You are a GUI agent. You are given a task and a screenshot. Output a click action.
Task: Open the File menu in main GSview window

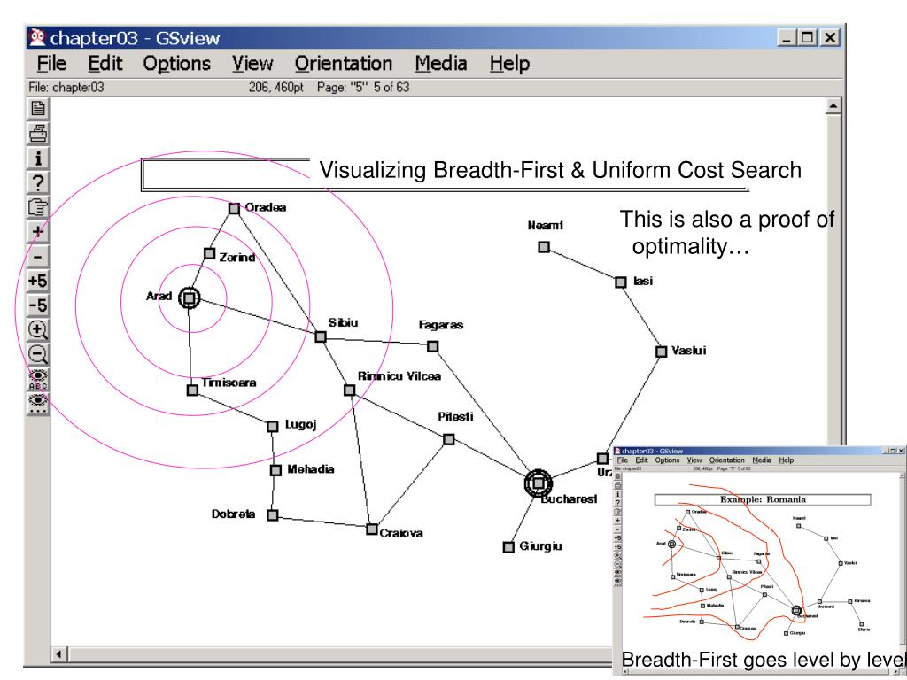51,63
